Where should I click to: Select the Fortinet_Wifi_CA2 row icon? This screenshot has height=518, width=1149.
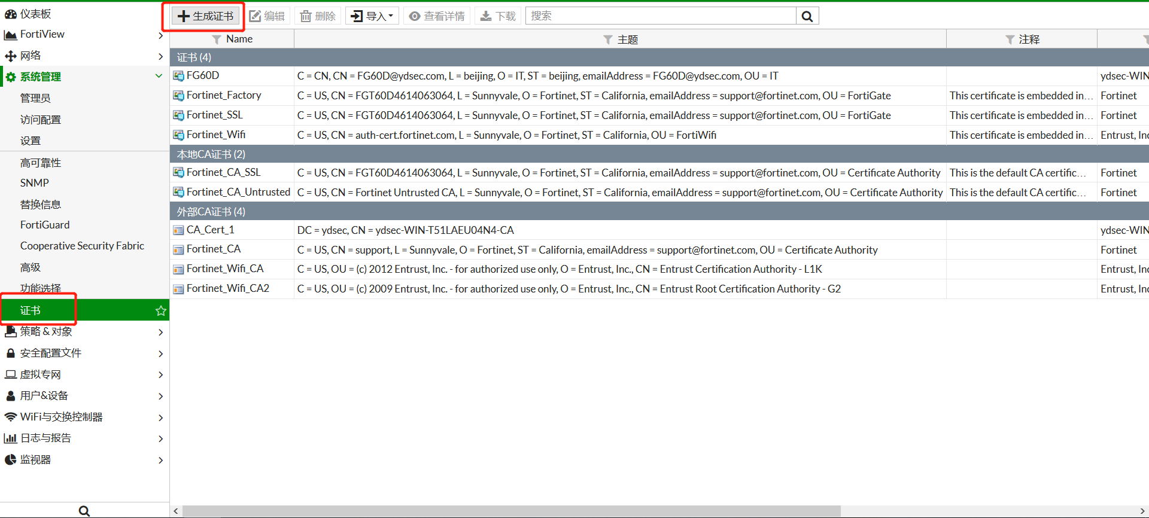[178, 290]
